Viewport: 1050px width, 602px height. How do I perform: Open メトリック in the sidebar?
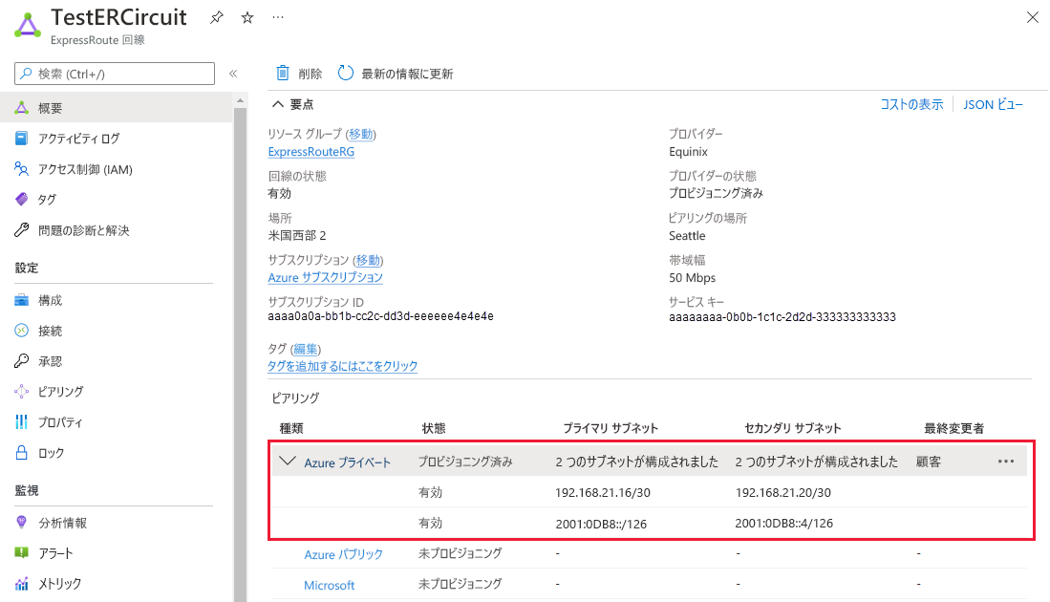(59, 584)
